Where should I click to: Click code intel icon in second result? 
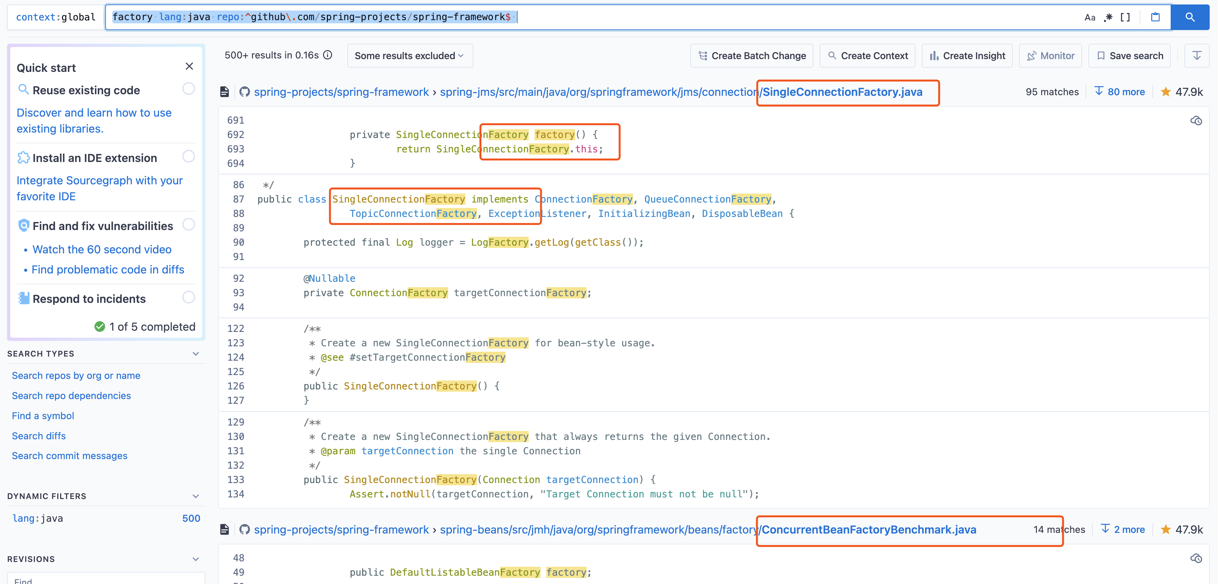[1196, 558]
